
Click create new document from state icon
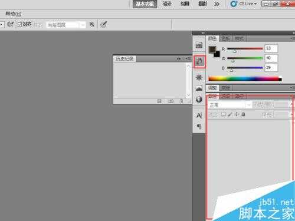click(x=159, y=101)
